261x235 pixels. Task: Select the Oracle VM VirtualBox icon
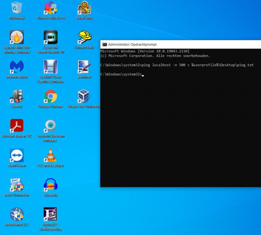tap(84, 97)
